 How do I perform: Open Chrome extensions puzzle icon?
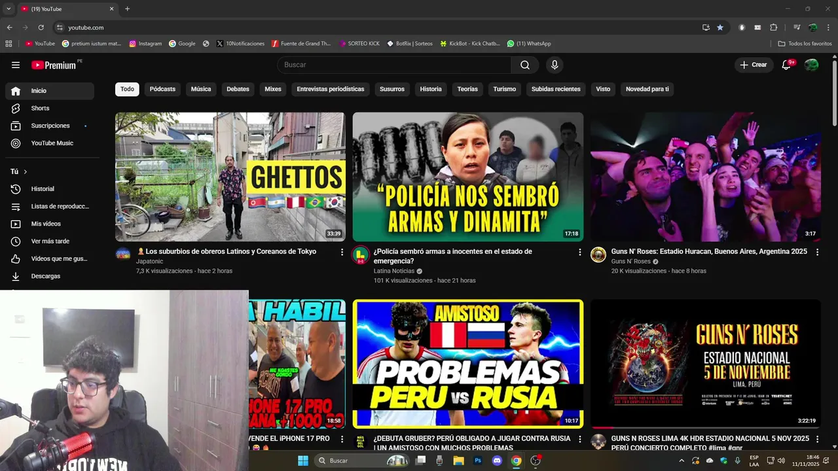point(773,27)
